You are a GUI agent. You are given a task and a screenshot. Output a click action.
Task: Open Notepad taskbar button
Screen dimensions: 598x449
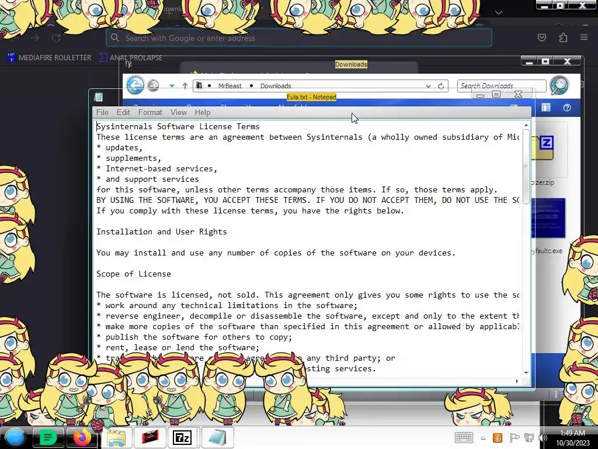pos(217,437)
